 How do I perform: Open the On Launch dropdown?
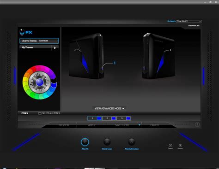[x=189, y=21]
